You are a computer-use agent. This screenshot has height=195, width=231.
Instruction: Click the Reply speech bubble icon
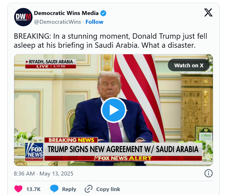pyautogui.click(x=54, y=189)
